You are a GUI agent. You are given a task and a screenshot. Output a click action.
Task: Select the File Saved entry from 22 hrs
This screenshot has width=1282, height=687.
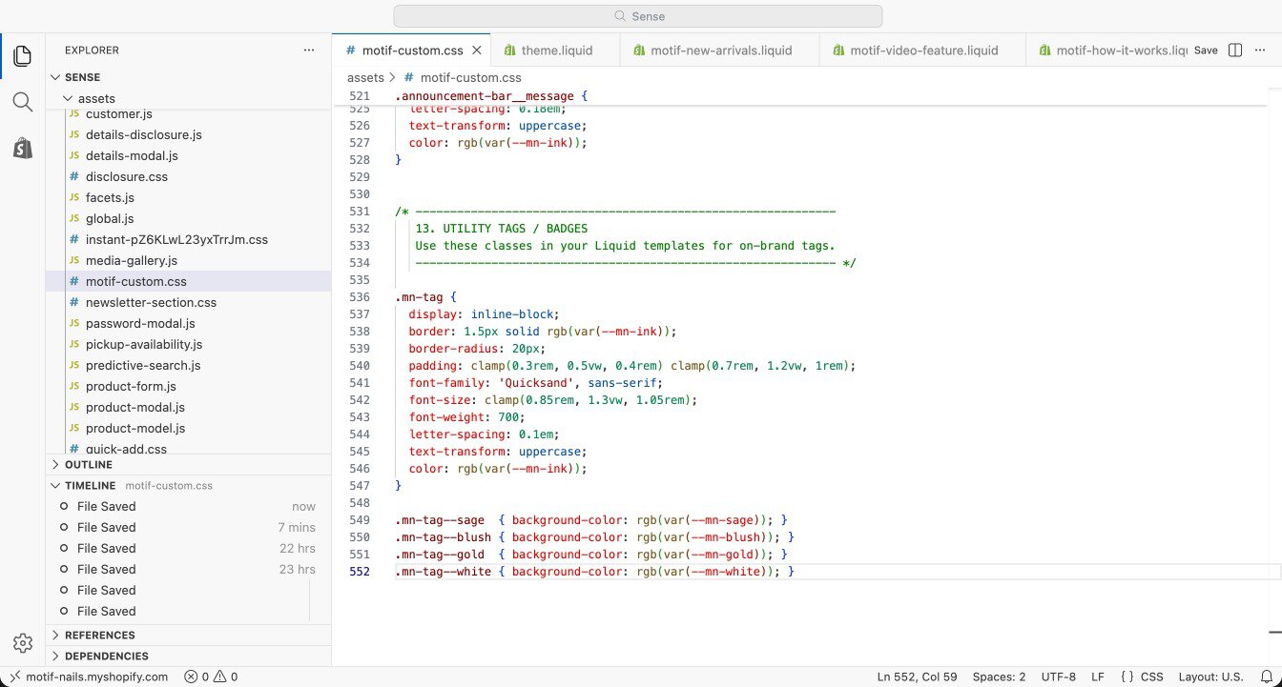[x=188, y=548]
